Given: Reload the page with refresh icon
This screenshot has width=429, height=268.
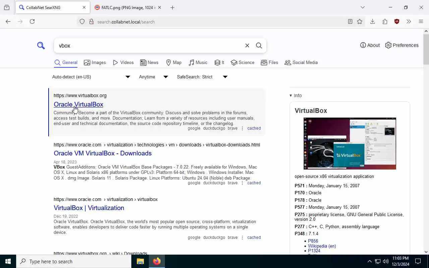Looking at the screenshot, I should click(x=32, y=21).
